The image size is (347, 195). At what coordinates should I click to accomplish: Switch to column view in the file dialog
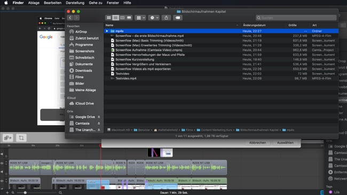click(122, 18)
